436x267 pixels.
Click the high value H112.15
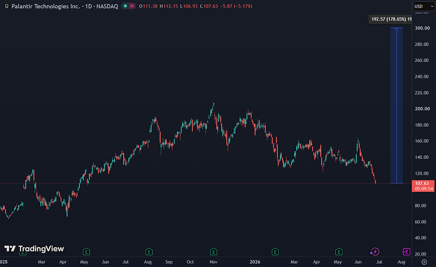tap(169, 6)
